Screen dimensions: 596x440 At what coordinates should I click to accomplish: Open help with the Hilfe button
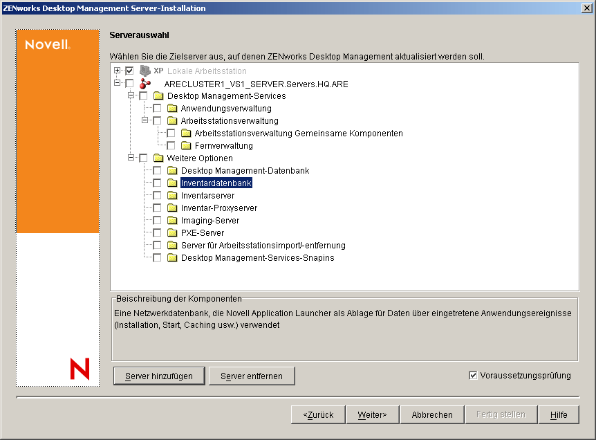(559, 414)
